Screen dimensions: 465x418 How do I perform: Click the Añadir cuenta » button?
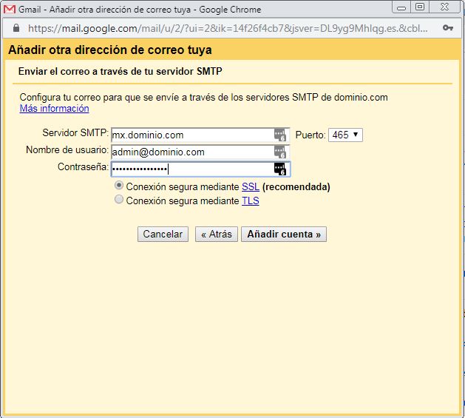(284, 234)
